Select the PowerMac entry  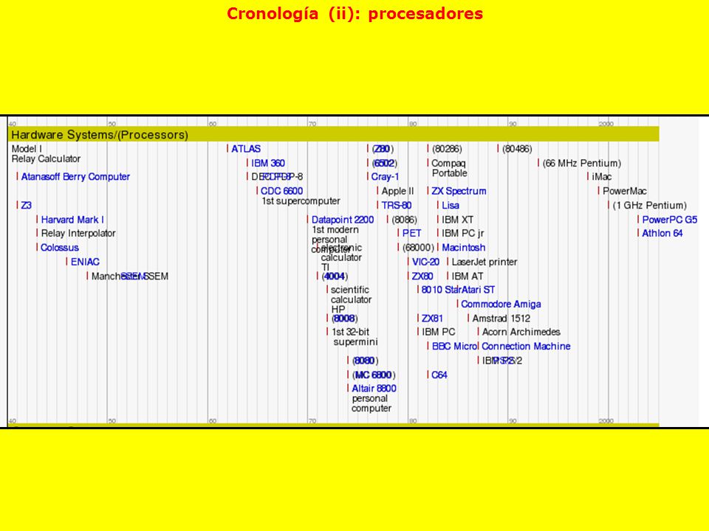[625, 191]
